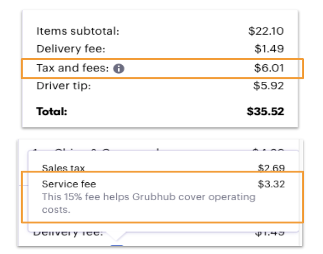This screenshot has height=254, width=323.
Task: Click the Delivery fee label in top summary
Action: coord(70,49)
